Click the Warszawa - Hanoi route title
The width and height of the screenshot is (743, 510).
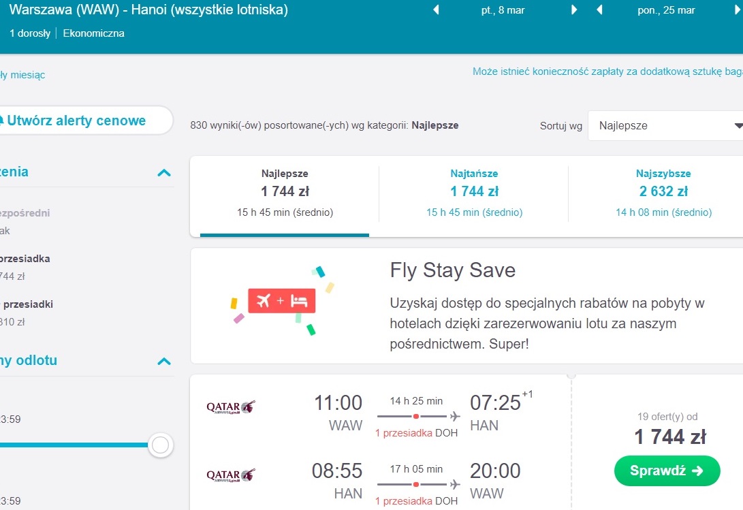point(148,10)
